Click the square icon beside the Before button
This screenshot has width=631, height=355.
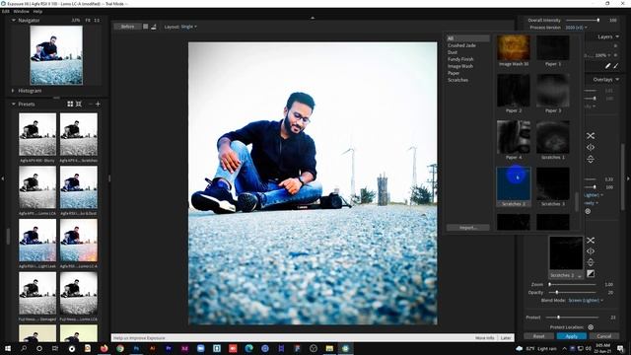145,27
